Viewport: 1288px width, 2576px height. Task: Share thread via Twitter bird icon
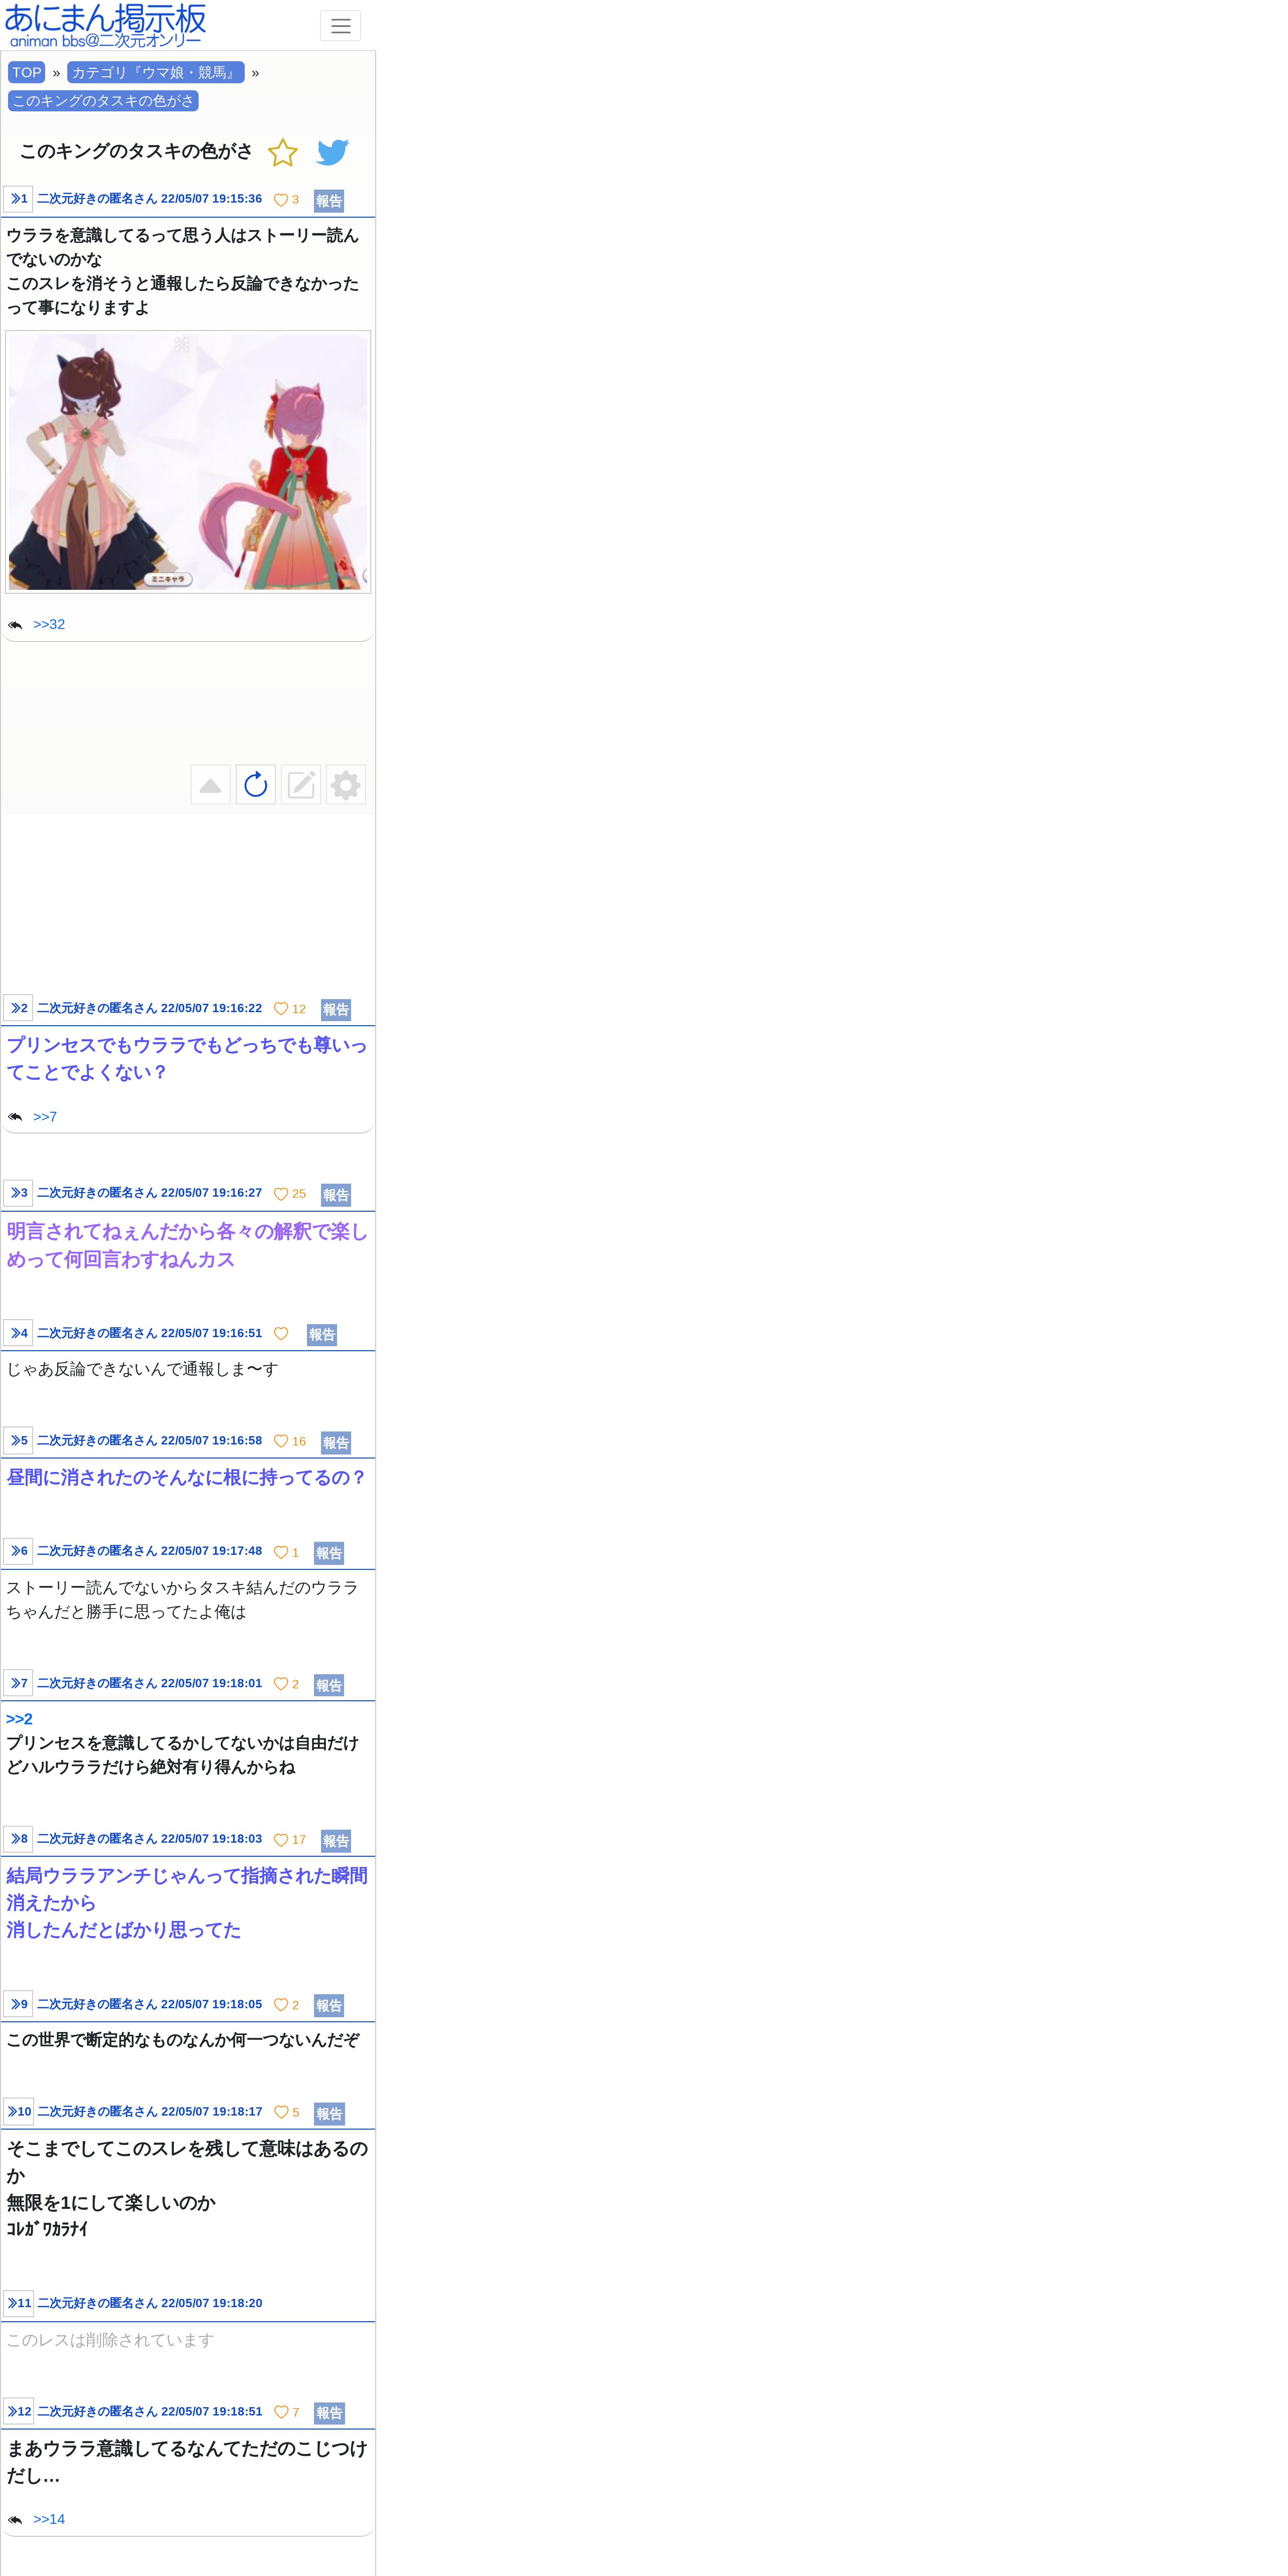click(332, 152)
